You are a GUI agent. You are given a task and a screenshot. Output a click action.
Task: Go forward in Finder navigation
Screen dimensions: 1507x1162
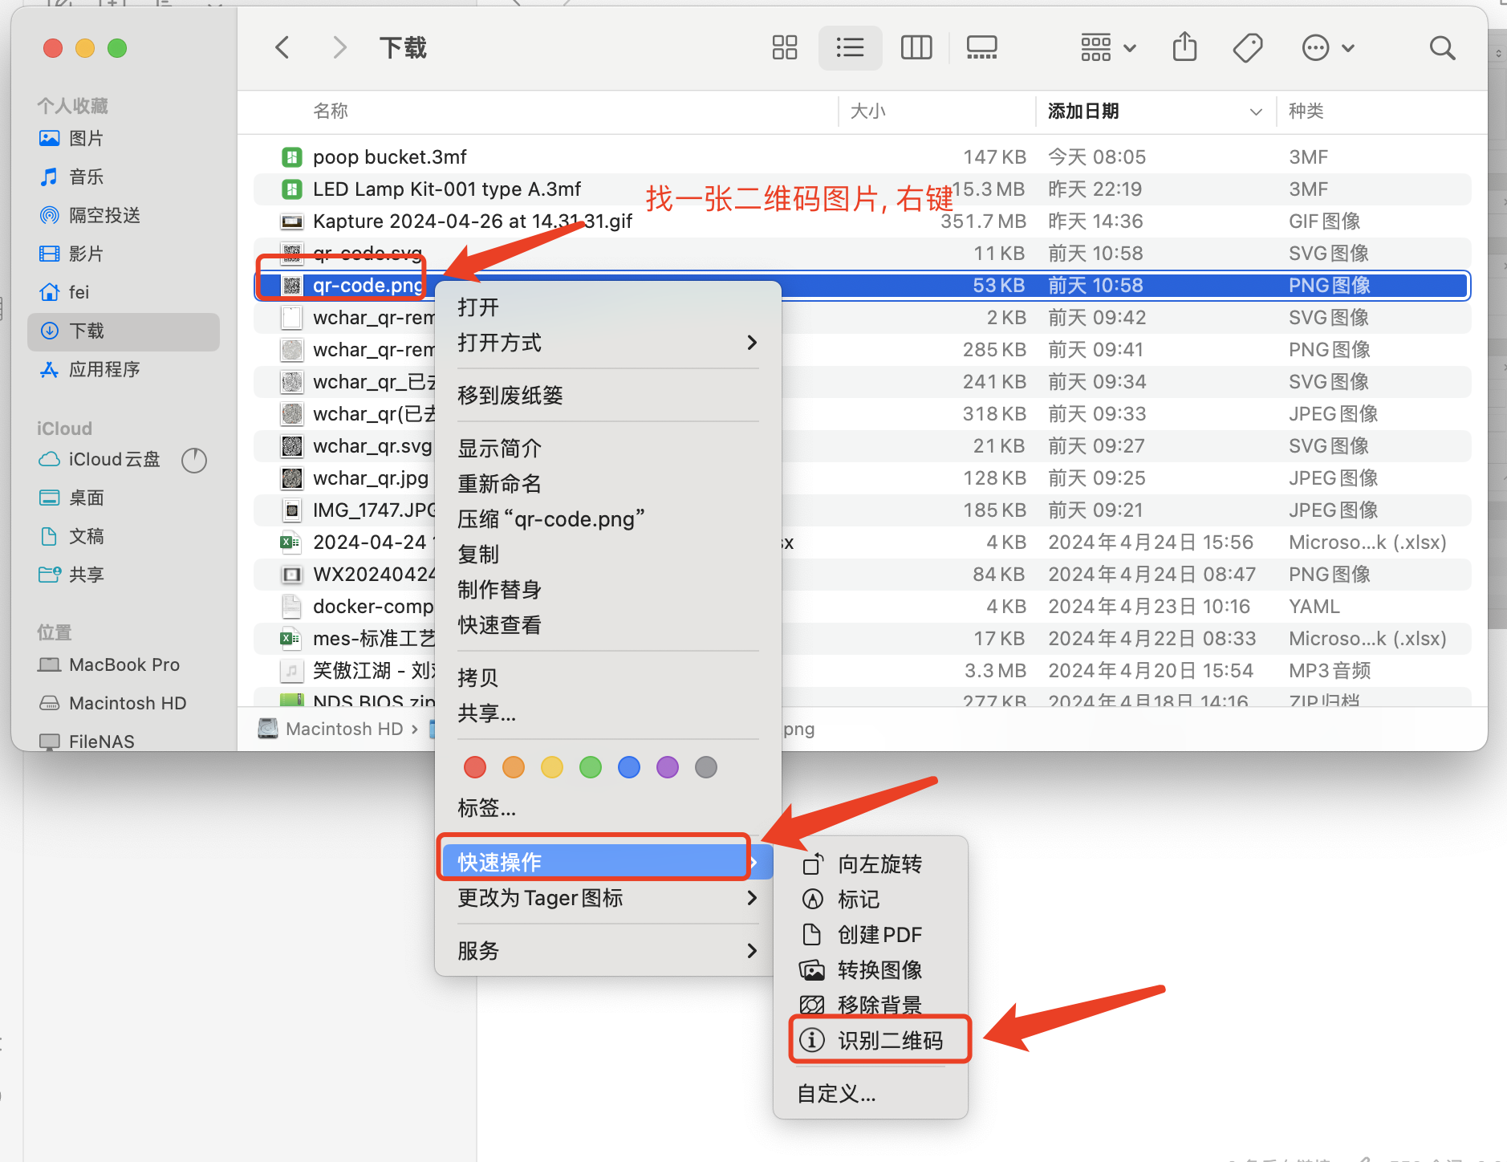pyautogui.click(x=339, y=47)
